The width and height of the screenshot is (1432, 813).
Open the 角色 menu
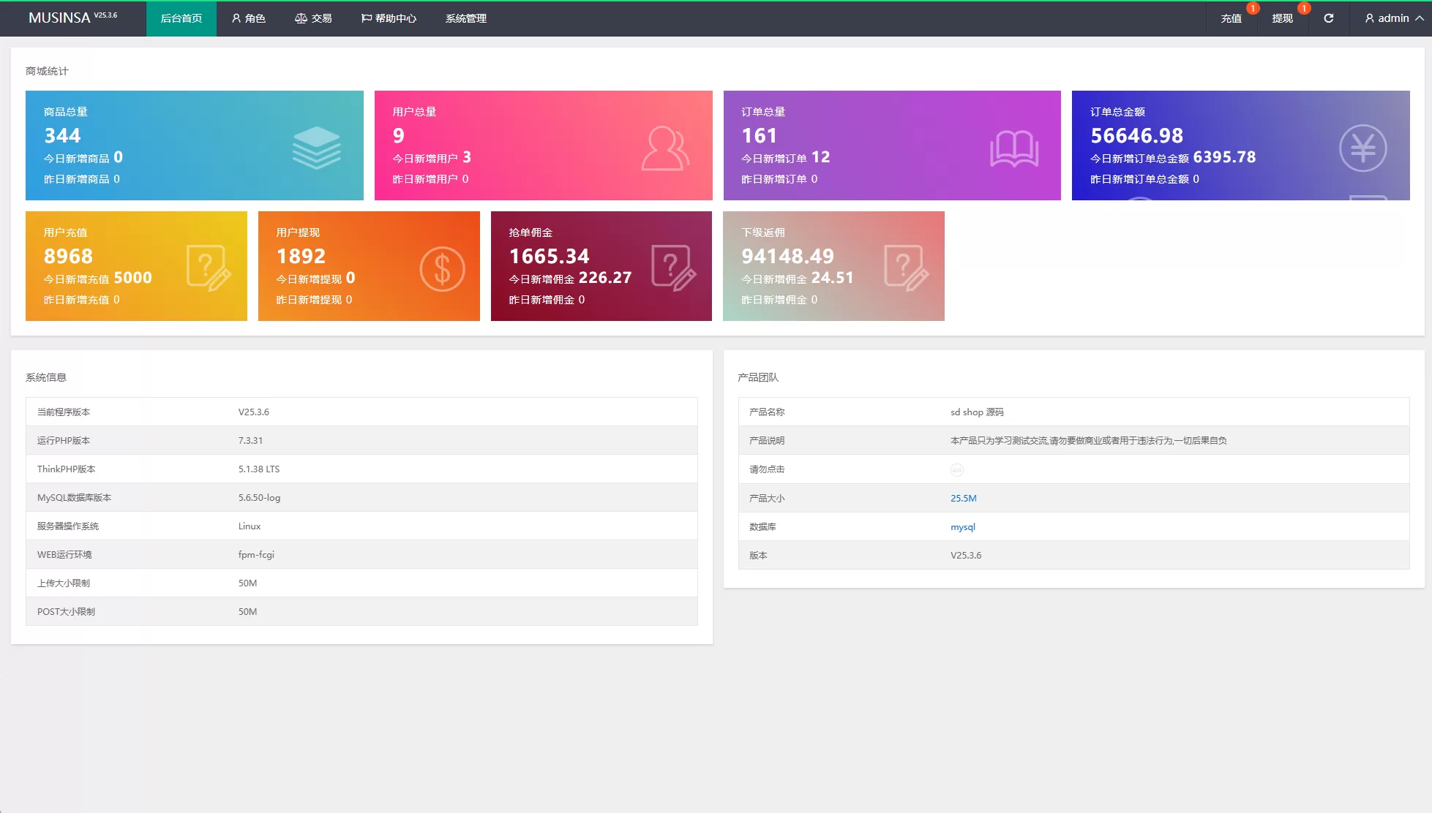(248, 18)
